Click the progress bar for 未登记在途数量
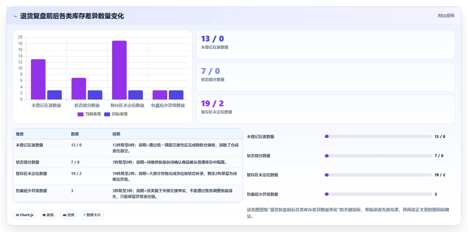The width and height of the screenshot is (468, 232). click(x=378, y=136)
